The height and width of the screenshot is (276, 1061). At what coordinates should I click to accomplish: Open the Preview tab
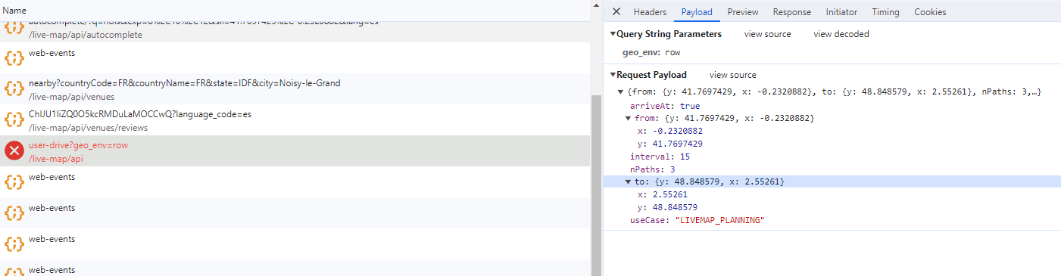click(743, 11)
